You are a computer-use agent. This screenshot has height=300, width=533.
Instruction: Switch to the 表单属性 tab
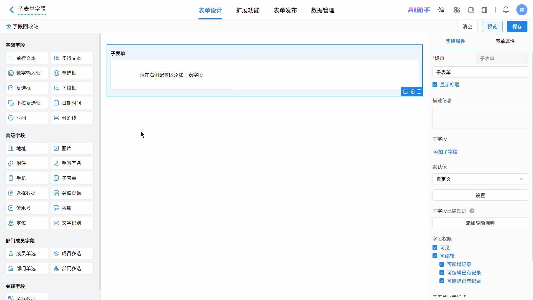pyautogui.click(x=505, y=41)
